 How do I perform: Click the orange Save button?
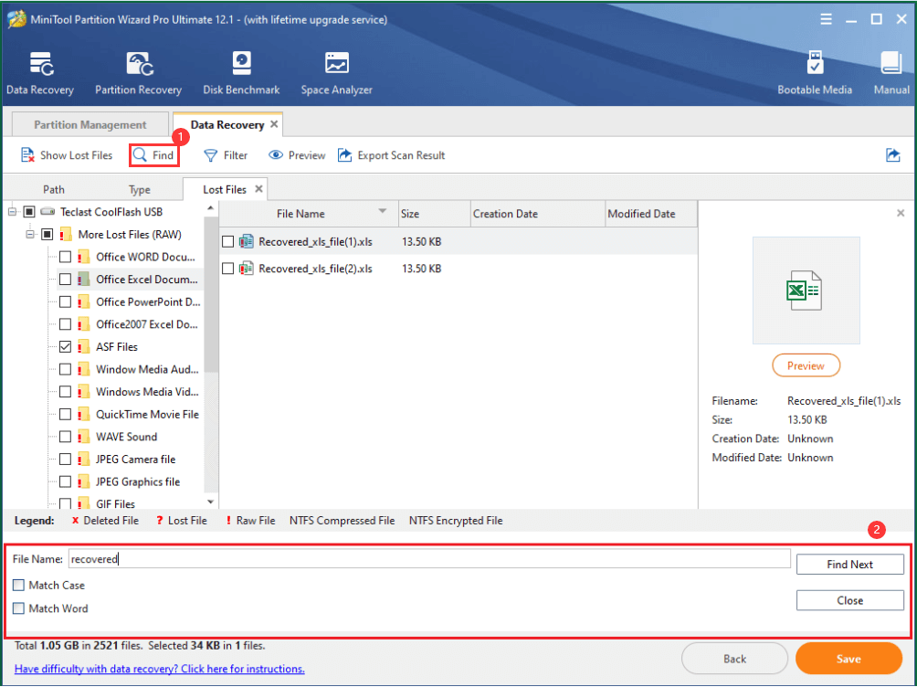(848, 659)
